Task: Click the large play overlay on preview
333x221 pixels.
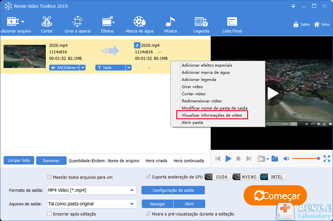Action: click(273, 93)
